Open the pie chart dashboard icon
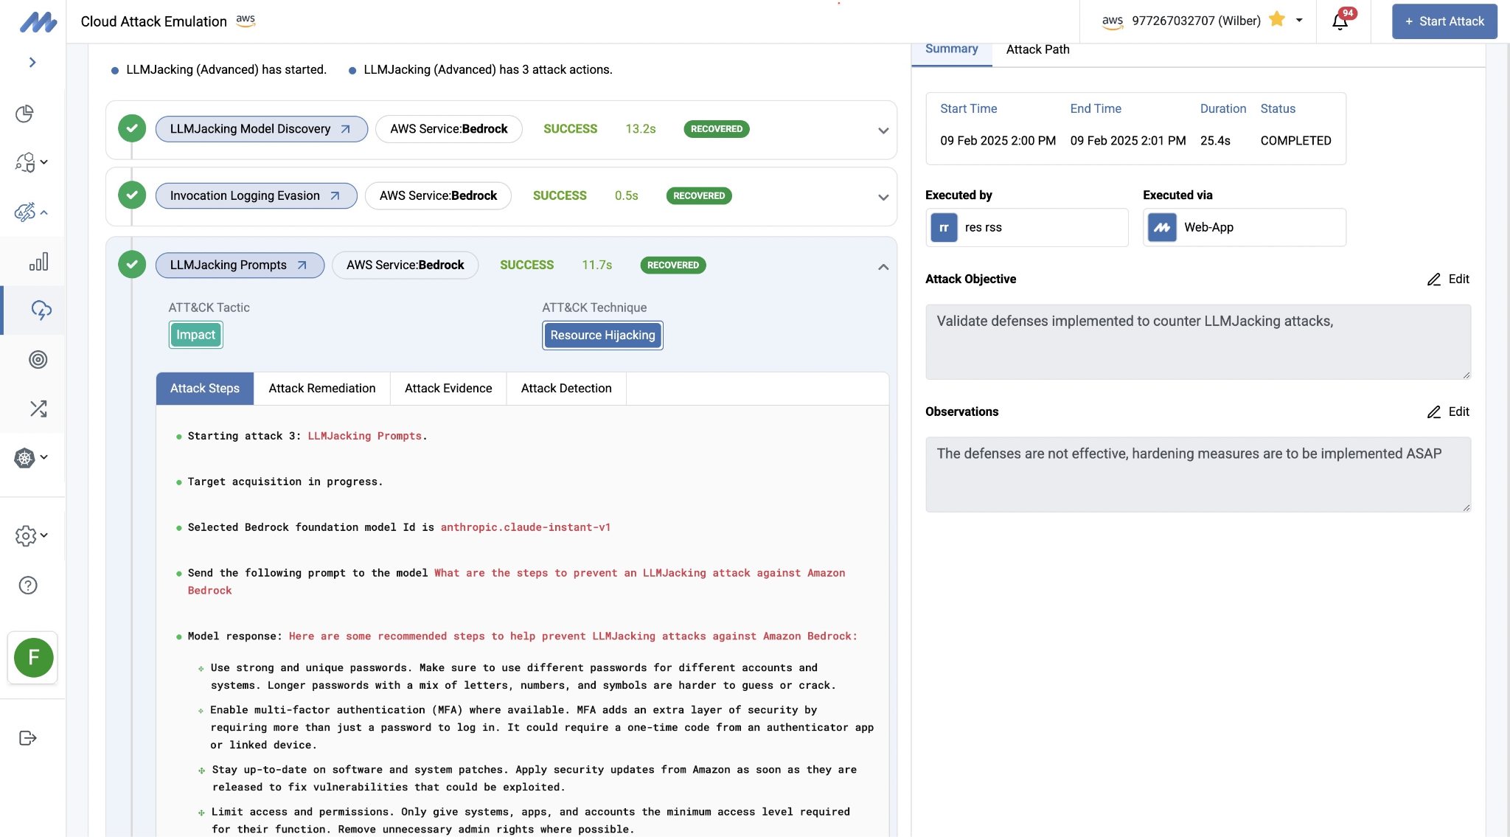The width and height of the screenshot is (1510, 837). pyautogui.click(x=25, y=114)
